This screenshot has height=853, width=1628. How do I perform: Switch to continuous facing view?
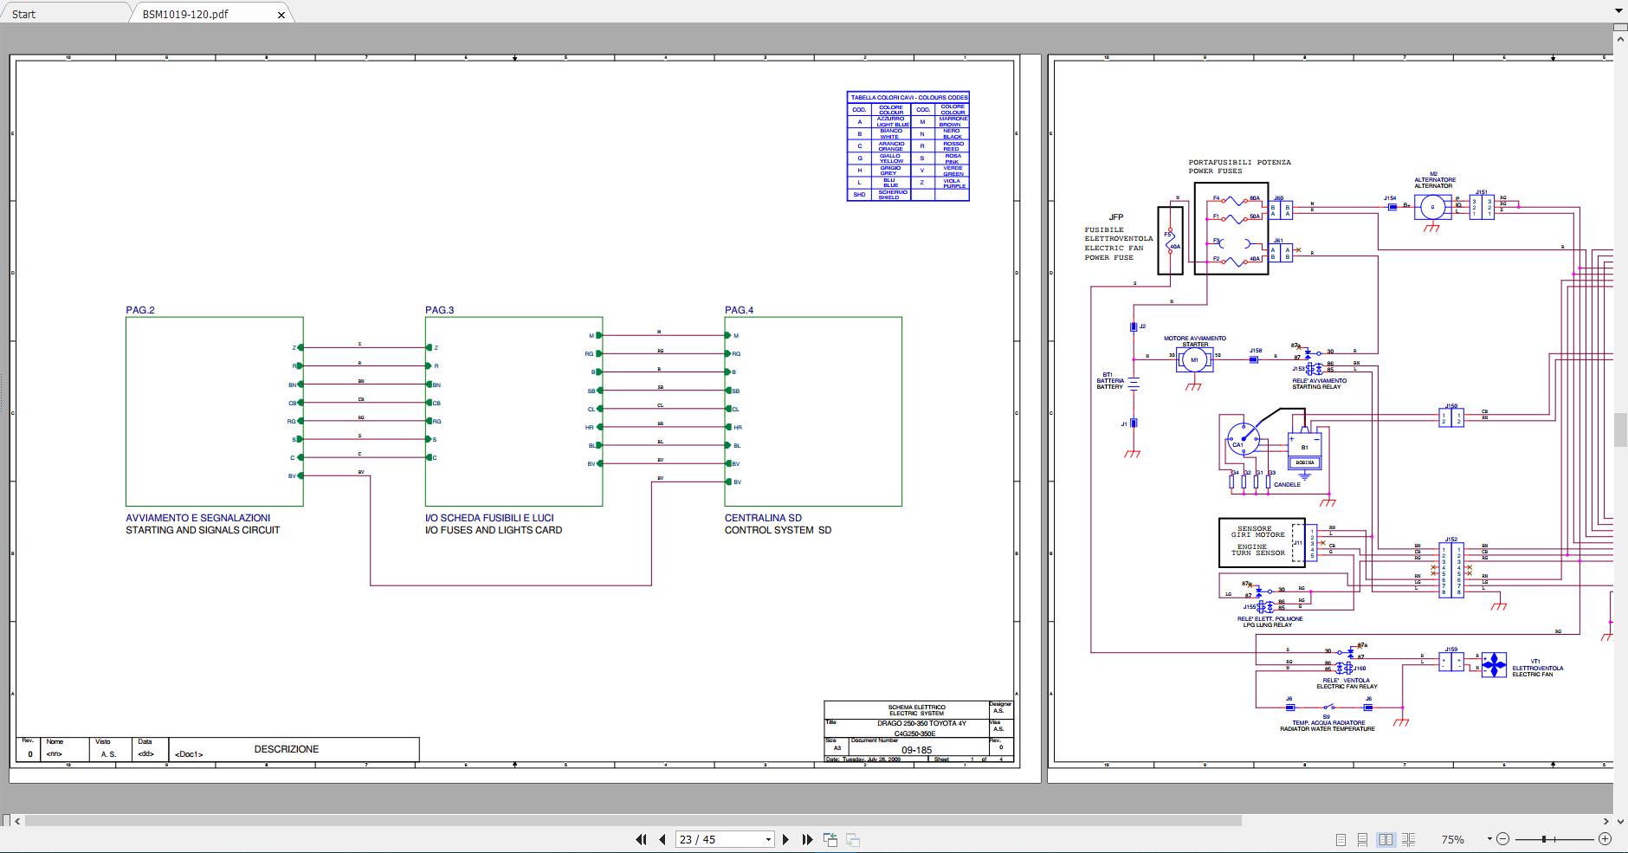[1409, 839]
